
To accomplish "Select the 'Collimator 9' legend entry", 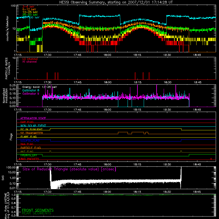I will (31, 94).
